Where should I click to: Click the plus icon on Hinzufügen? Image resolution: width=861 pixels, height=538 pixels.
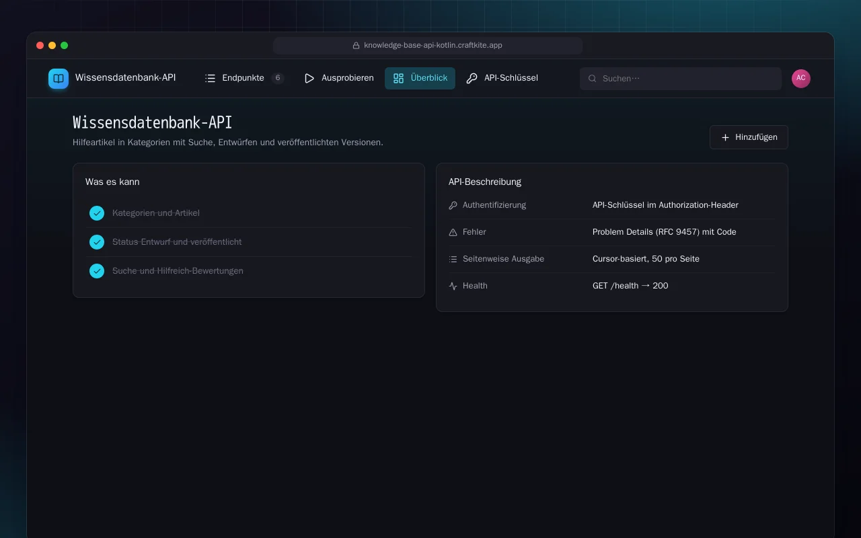tap(725, 137)
